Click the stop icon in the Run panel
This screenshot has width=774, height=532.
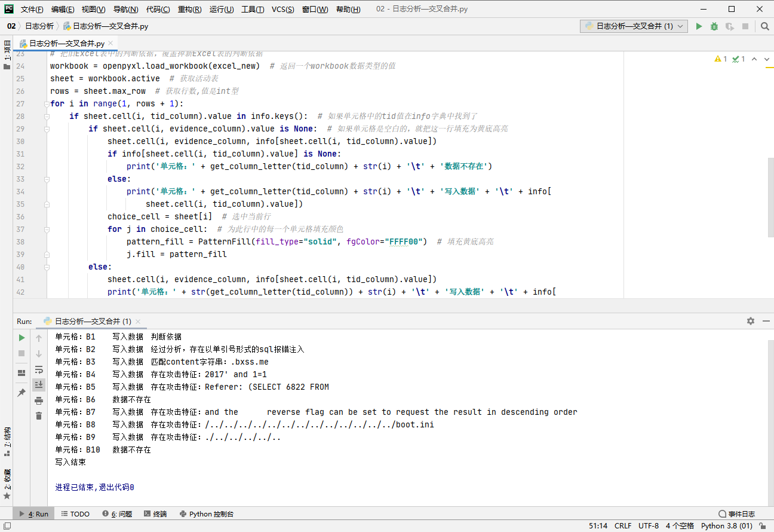[x=21, y=353]
